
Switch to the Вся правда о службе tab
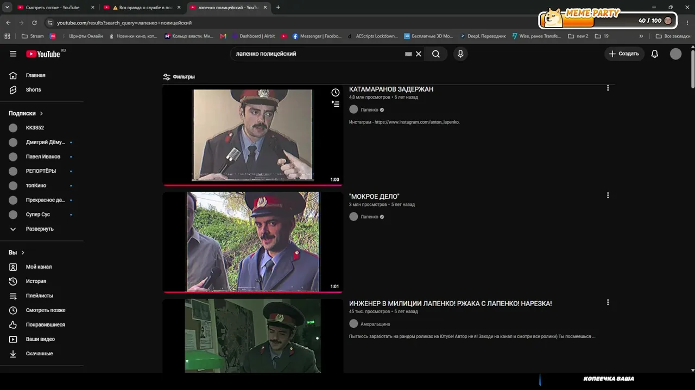142,8
